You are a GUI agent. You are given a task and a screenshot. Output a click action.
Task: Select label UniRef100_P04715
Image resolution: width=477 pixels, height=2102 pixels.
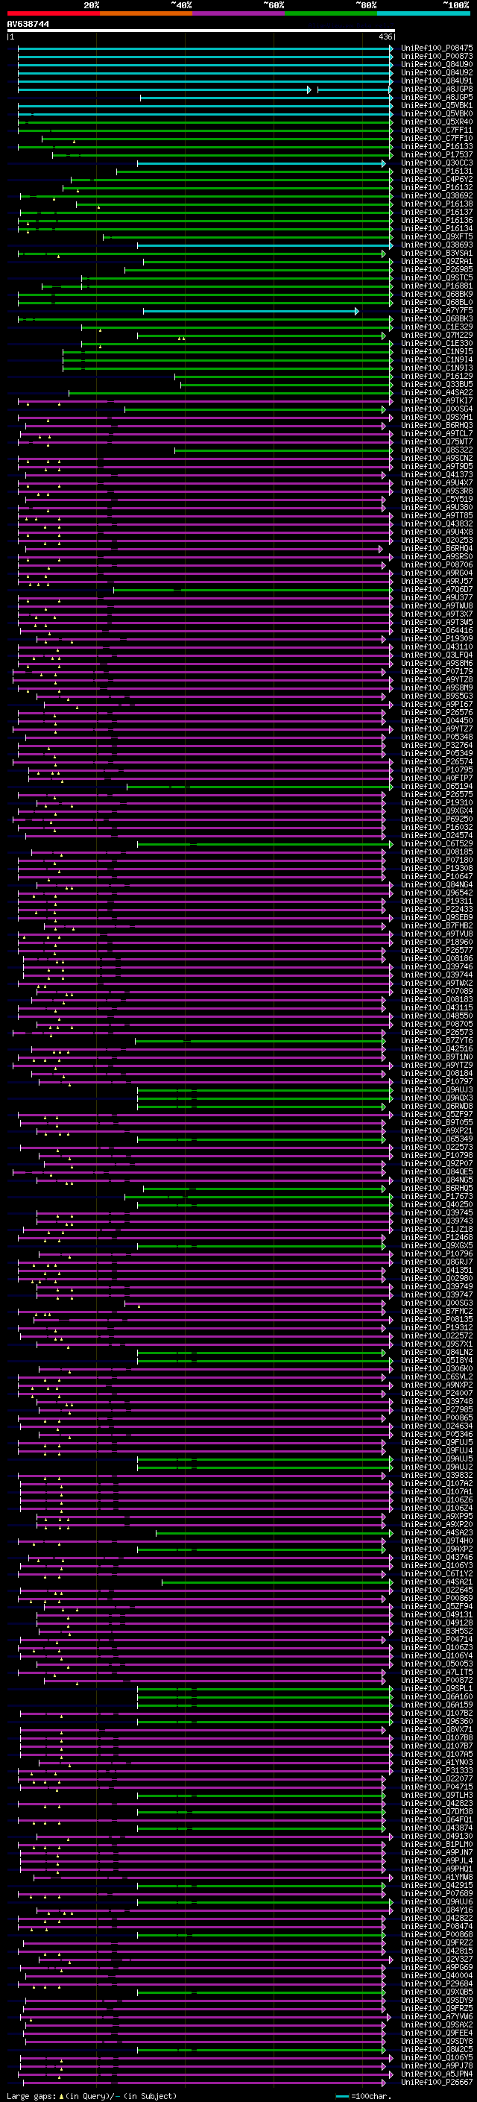(437, 1786)
